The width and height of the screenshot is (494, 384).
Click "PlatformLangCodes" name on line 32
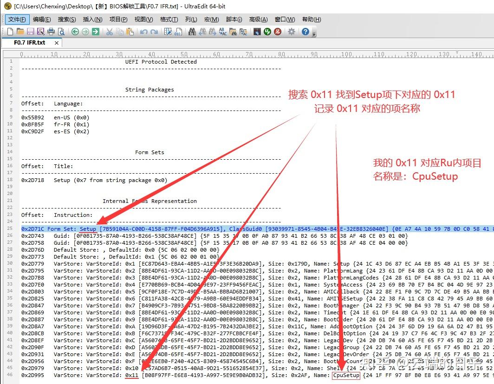[x=351, y=278]
